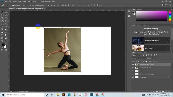Viewport: 173px width, 97px height.
Task: Click the layer styles fx icon
Action: [154, 91]
